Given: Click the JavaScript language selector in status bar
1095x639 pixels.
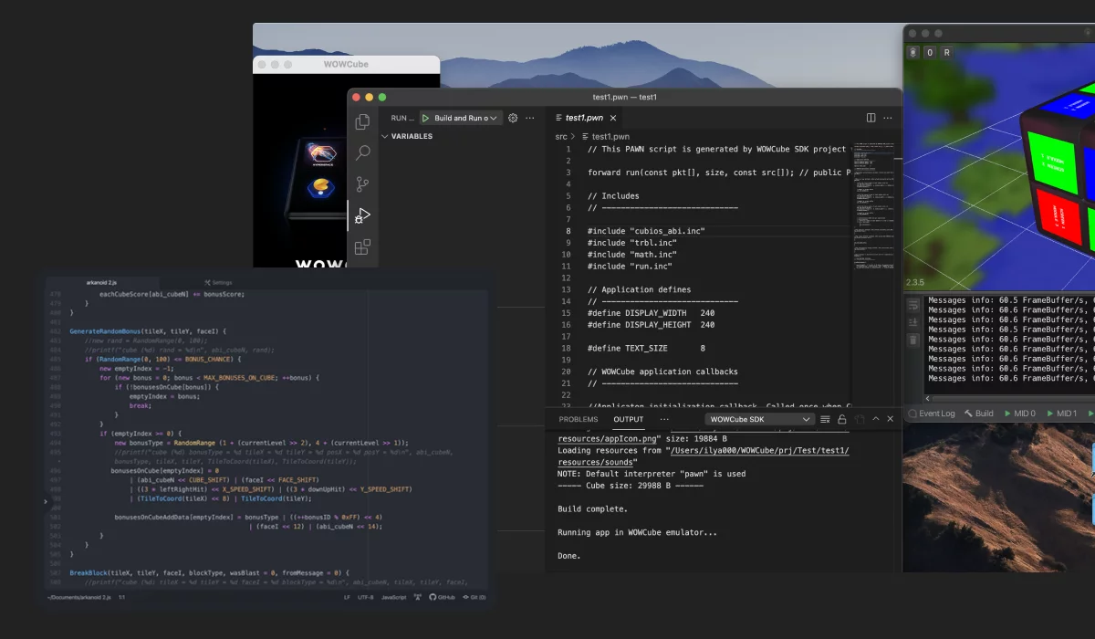Looking at the screenshot, I should tap(393, 597).
